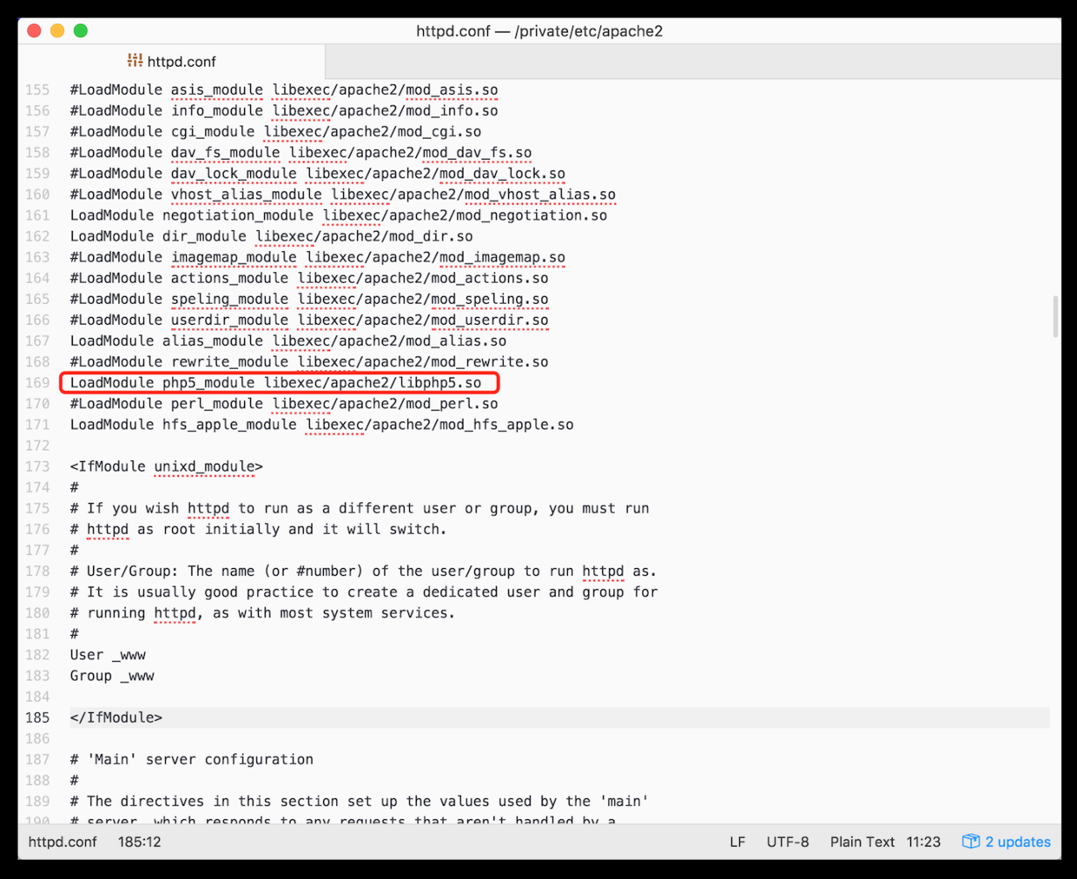Close the window with the red button
The height and width of the screenshot is (879, 1077).
tap(35, 31)
